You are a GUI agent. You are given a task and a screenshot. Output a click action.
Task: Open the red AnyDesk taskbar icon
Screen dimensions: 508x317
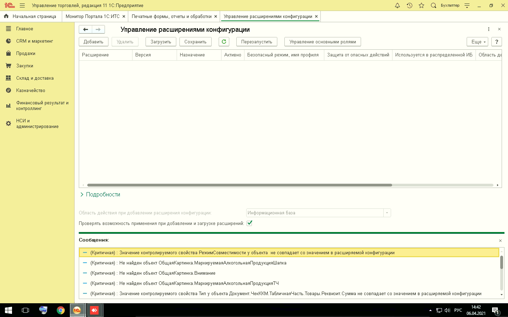click(94, 310)
